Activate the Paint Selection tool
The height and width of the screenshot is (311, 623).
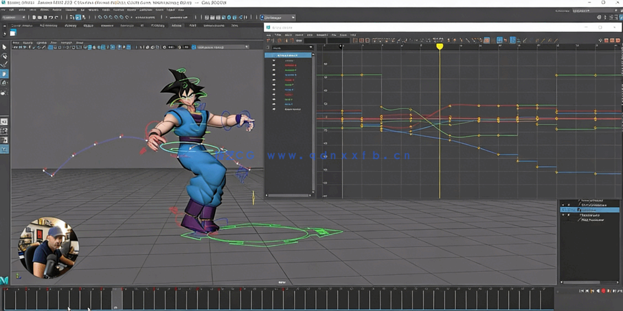[x=4, y=64]
